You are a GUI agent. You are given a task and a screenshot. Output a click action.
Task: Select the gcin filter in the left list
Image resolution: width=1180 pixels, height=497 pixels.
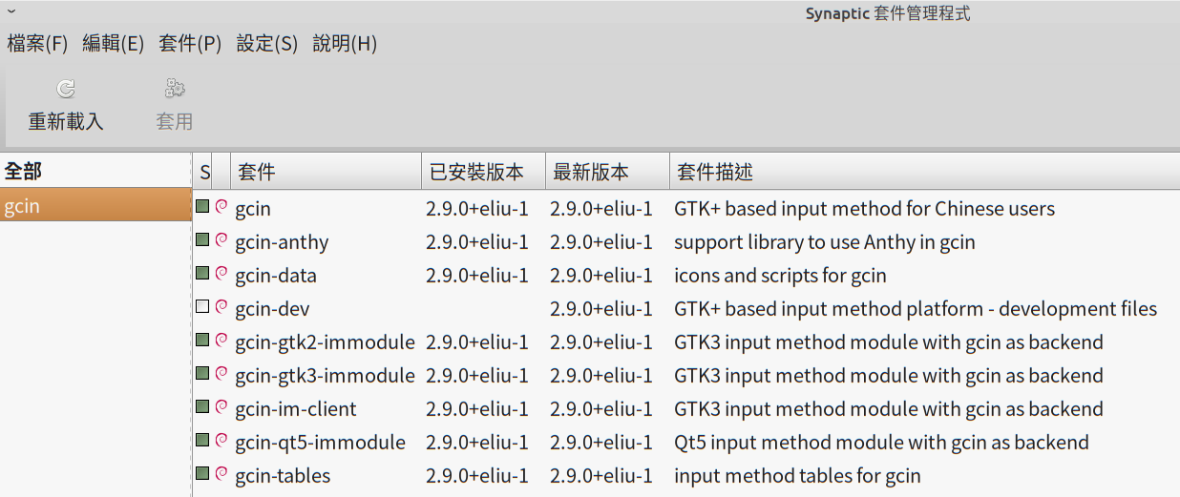[95, 206]
